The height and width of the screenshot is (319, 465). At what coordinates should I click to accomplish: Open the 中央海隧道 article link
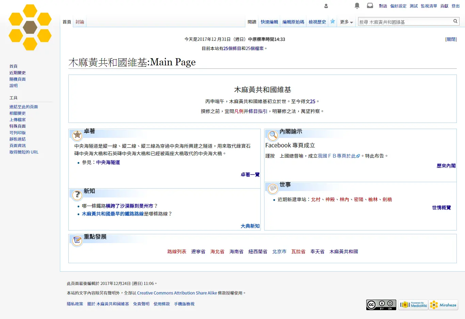(108, 163)
